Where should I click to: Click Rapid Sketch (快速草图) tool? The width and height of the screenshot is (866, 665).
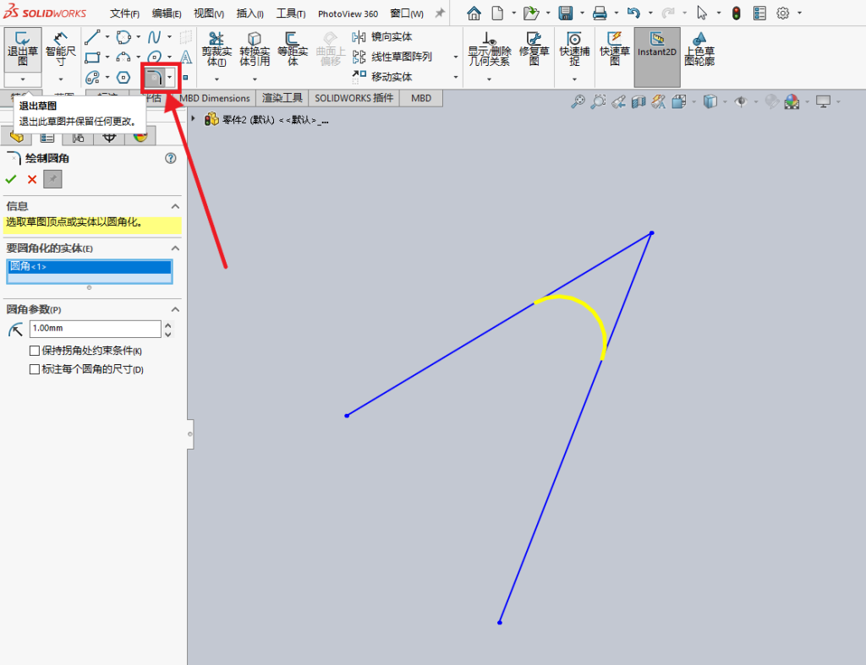coord(615,50)
